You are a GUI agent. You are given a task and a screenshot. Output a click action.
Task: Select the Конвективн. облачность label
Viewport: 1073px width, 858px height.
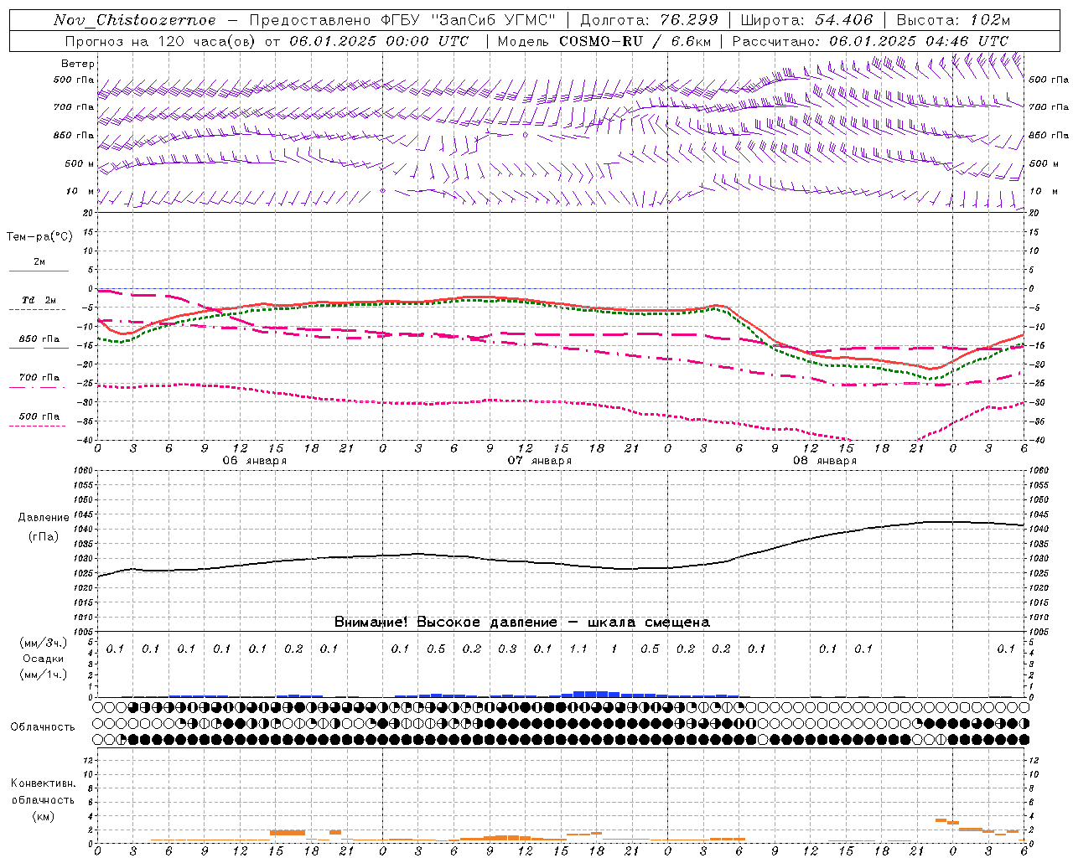tap(43, 791)
